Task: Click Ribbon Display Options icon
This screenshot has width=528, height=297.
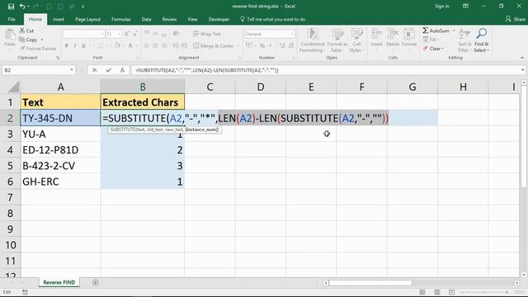Action: tap(465, 6)
